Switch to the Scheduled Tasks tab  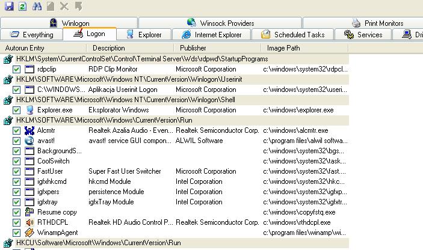tap(292, 35)
